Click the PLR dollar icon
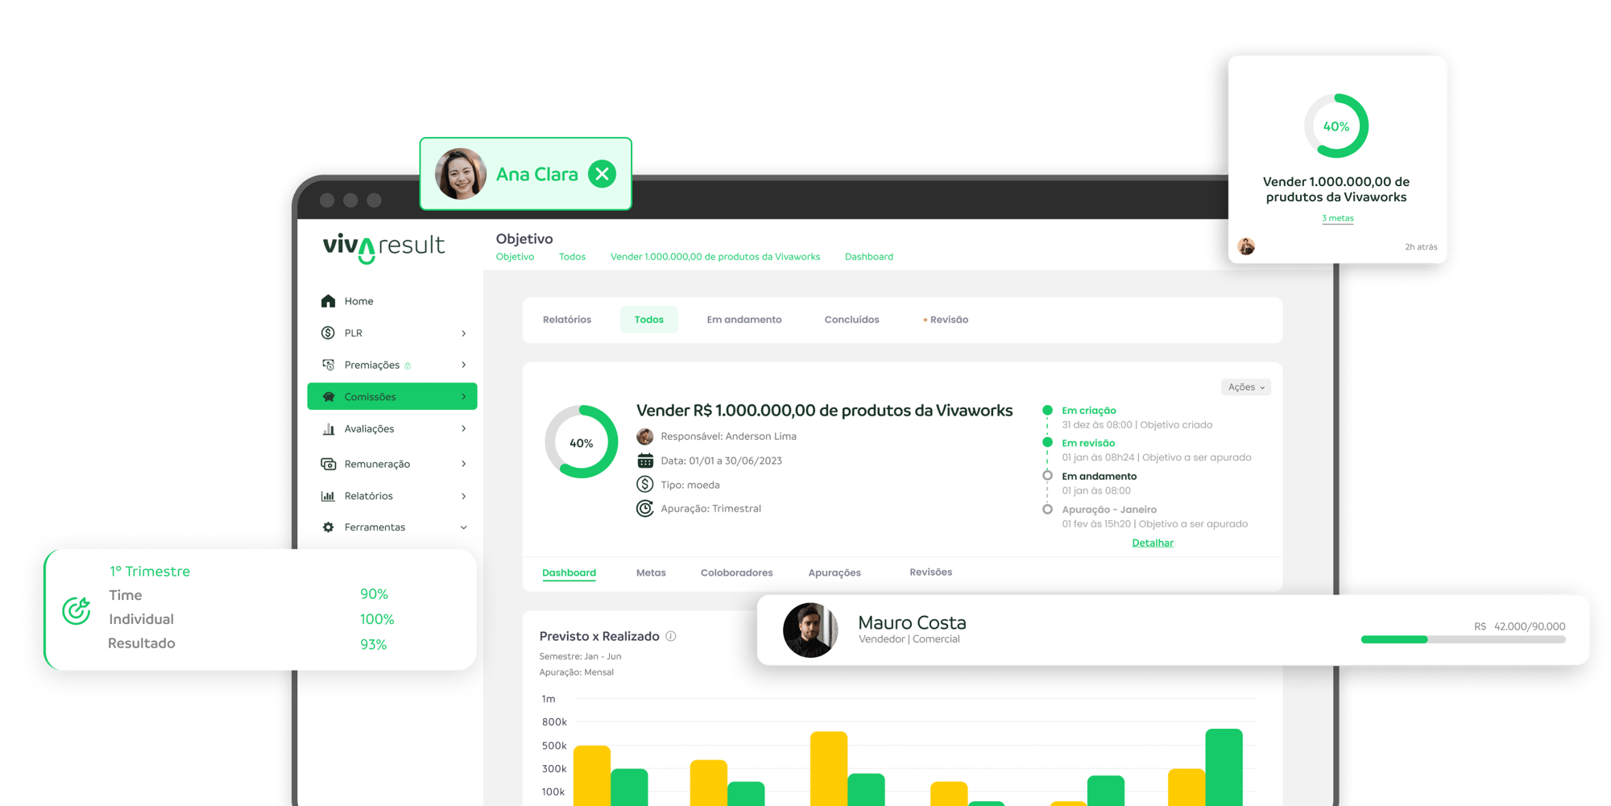This screenshot has height=806, width=1611. click(328, 333)
